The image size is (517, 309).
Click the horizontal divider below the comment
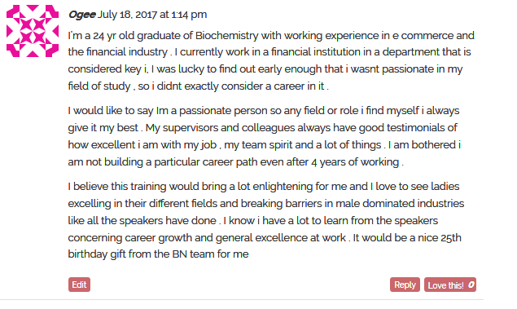242,300
